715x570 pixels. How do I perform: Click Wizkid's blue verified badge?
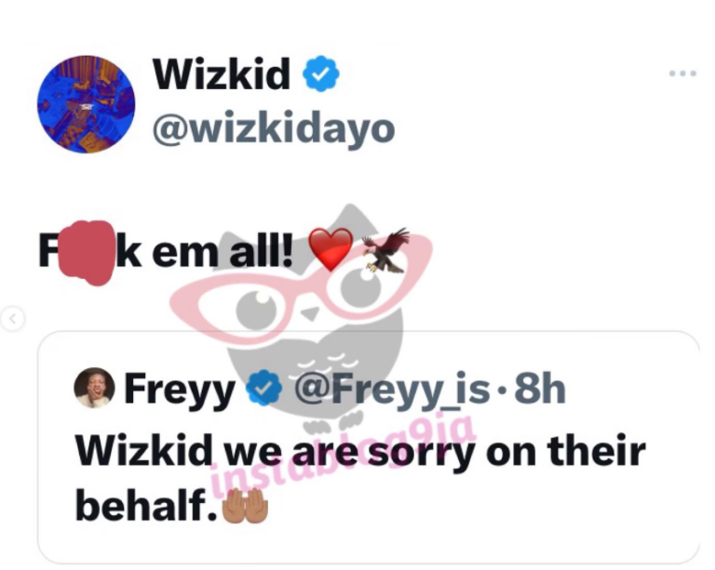pos(321,73)
